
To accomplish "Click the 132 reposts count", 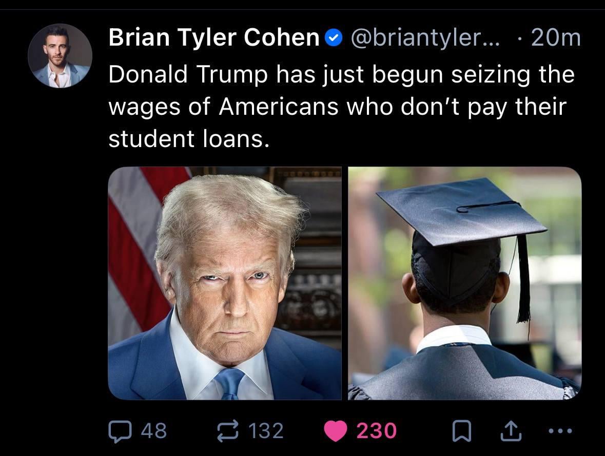I will (x=265, y=430).
